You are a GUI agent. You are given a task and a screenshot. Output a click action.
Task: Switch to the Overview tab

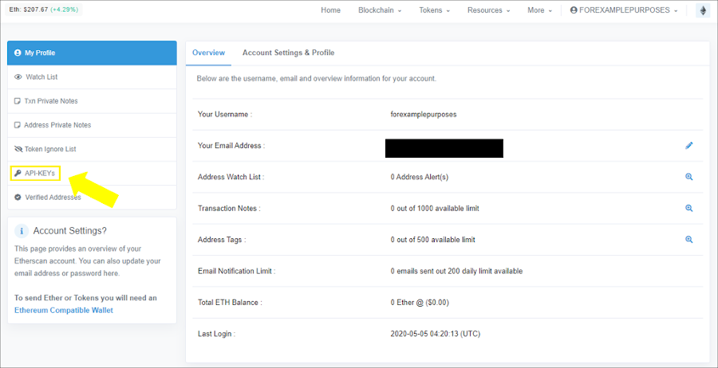[208, 53]
